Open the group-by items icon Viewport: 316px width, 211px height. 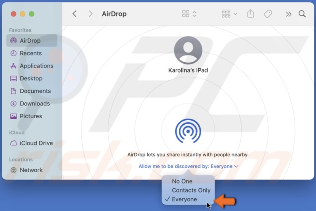click(226, 14)
